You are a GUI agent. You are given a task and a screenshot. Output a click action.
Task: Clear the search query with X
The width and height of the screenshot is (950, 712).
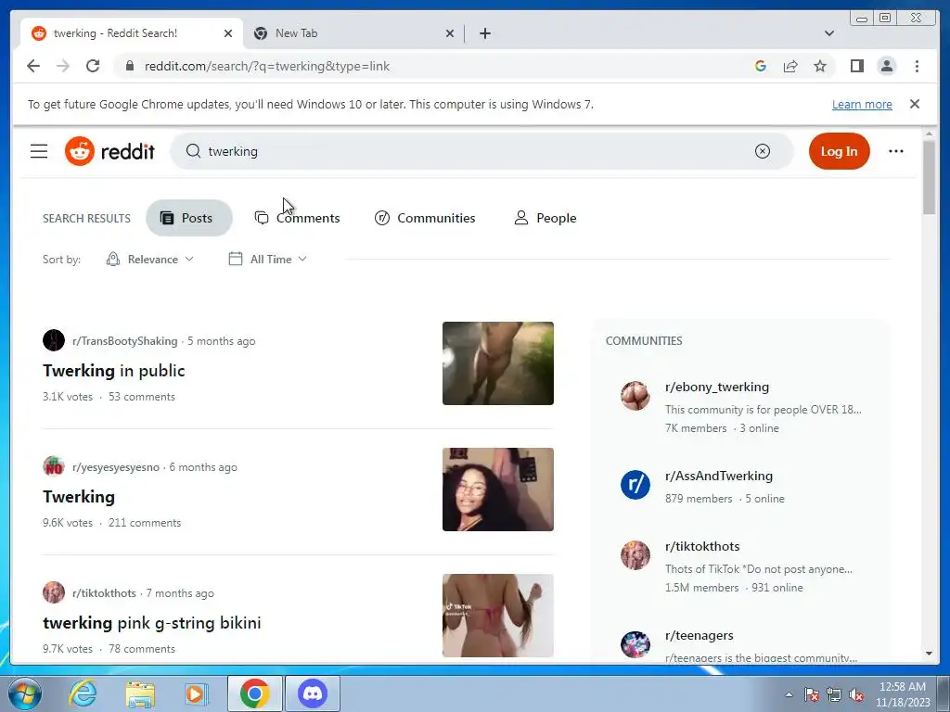click(763, 151)
